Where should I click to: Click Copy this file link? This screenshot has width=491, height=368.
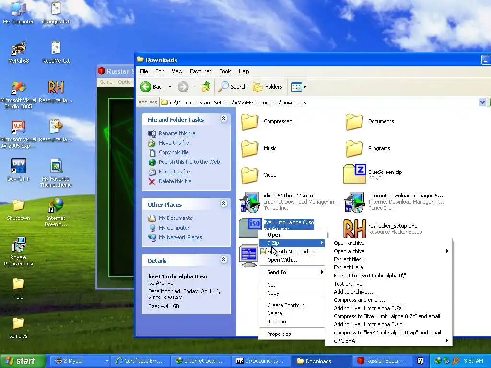pos(174,152)
